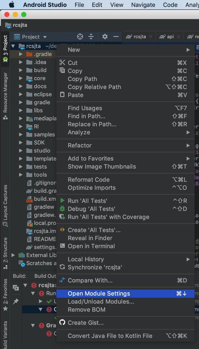Click the Apple menu icon

(x=11, y=5)
